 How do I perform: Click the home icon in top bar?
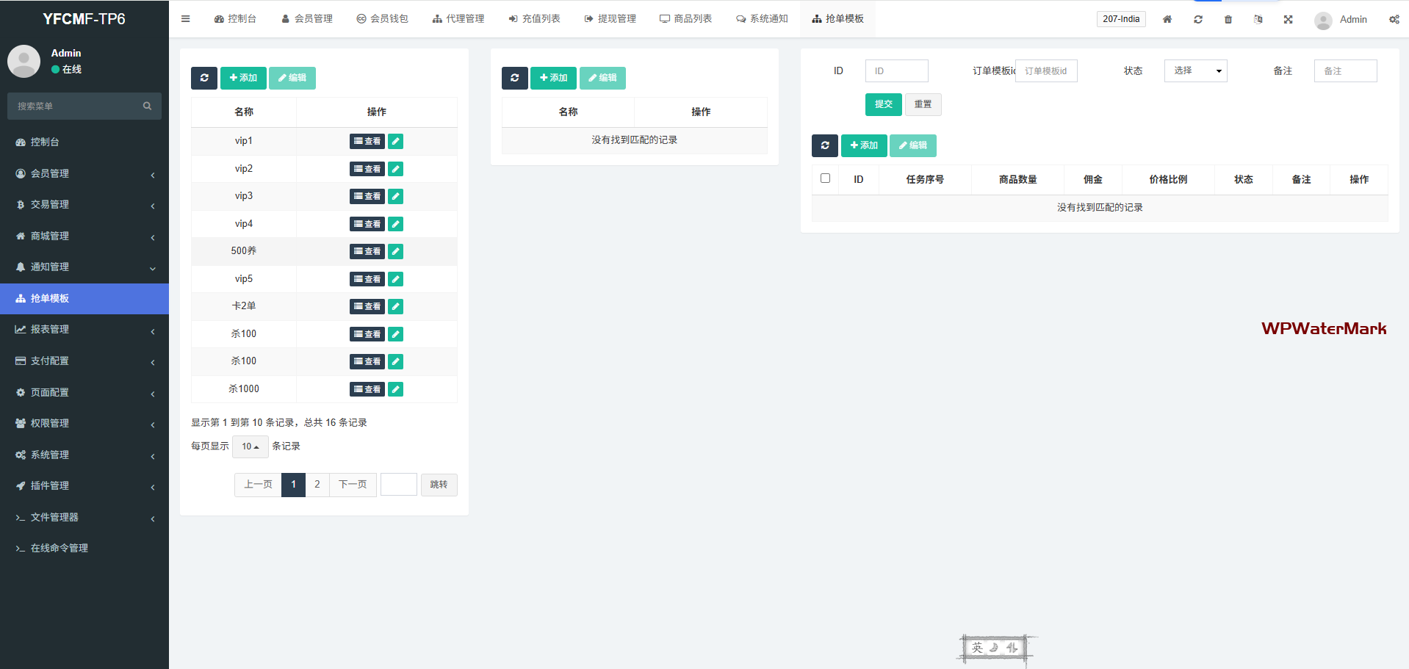(x=1167, y=19)
